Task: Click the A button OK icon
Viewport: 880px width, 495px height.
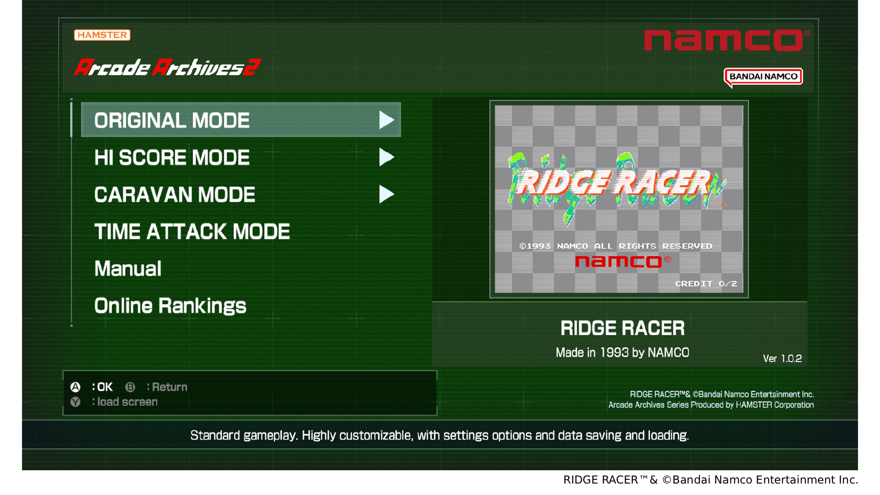Action: 75,387
